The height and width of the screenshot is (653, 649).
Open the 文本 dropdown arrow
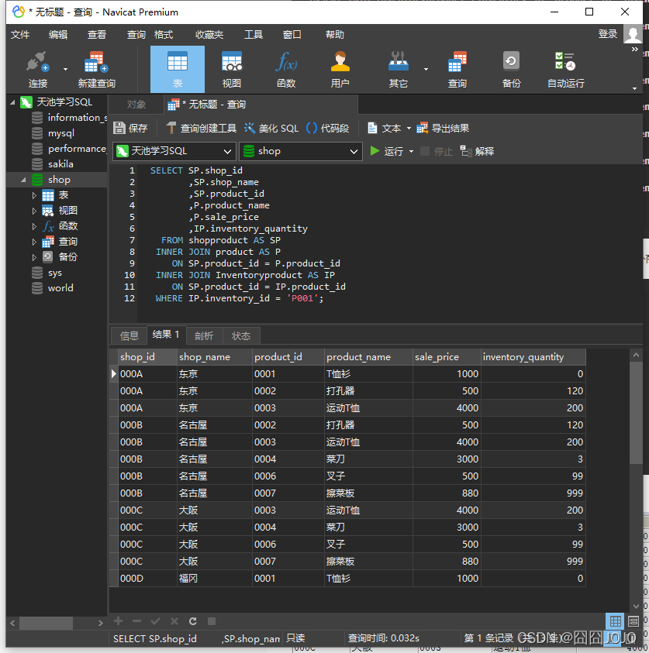tap(409, 129)
